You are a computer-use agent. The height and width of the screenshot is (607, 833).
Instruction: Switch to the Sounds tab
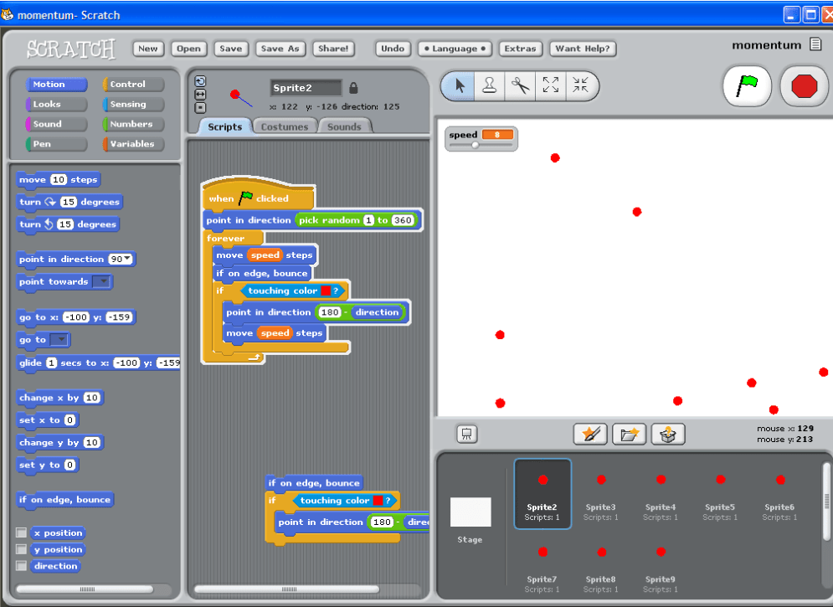[344, 126]
